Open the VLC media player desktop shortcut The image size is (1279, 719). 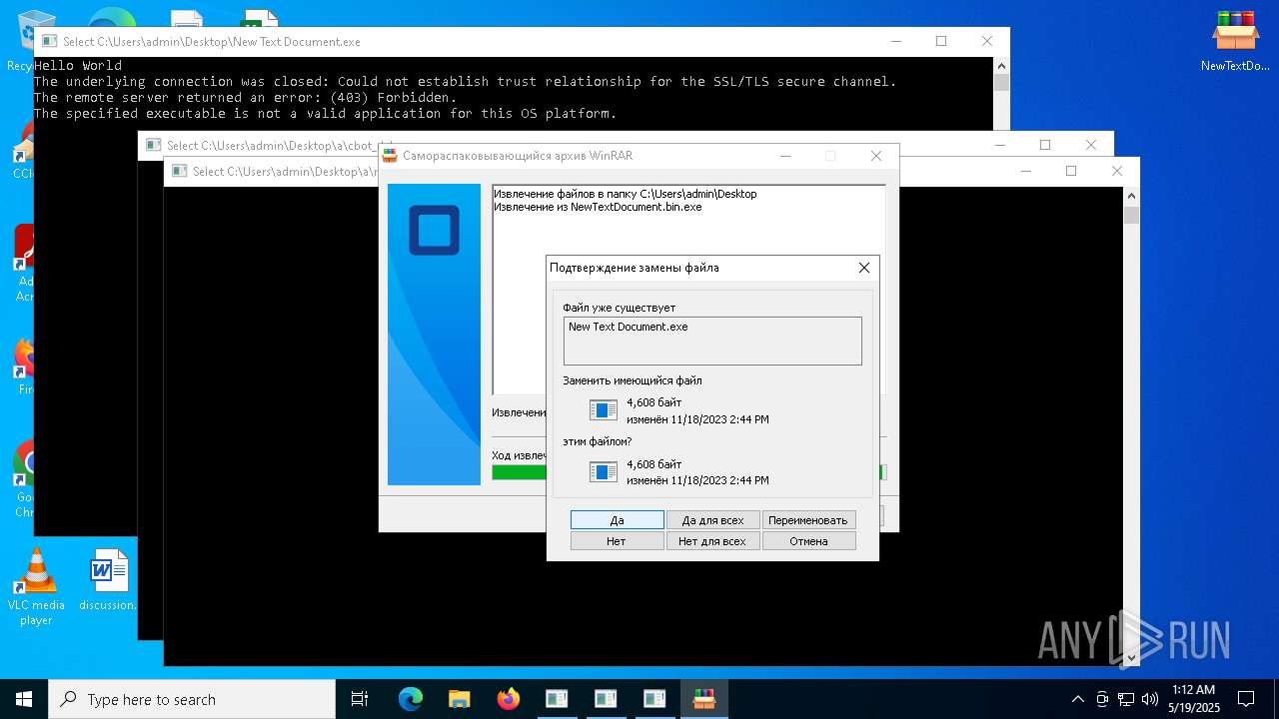36,587
